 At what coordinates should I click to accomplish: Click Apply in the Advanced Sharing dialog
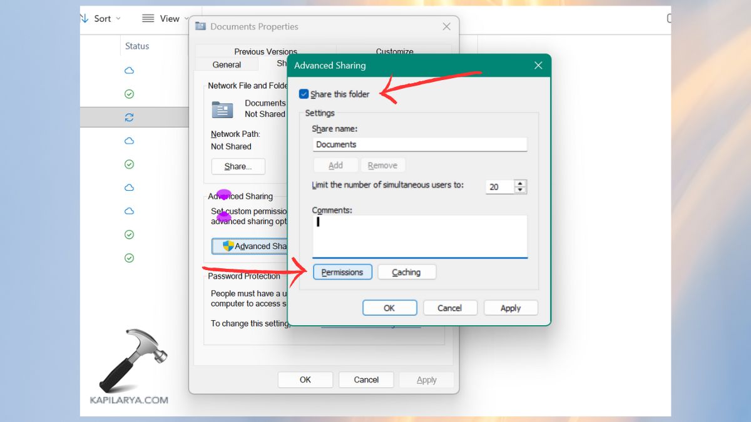511,308
